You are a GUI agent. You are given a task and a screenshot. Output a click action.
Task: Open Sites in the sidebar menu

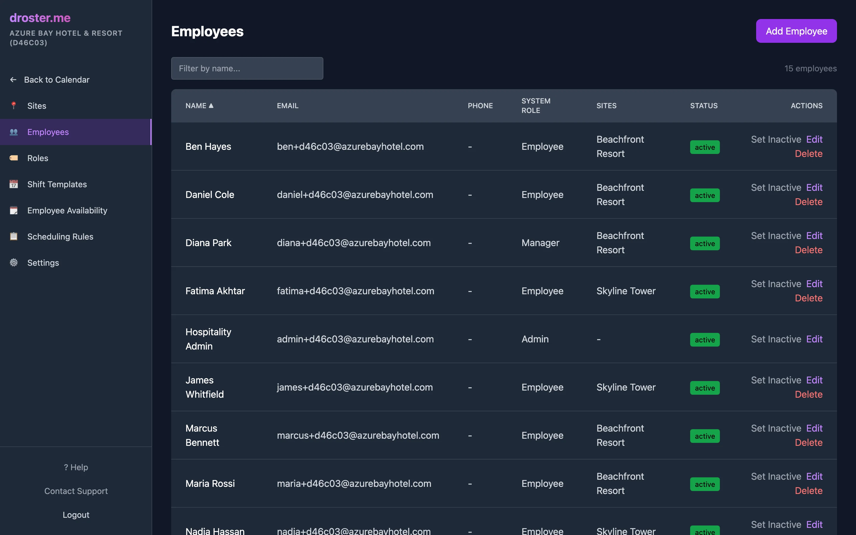(x=76, y=106)
